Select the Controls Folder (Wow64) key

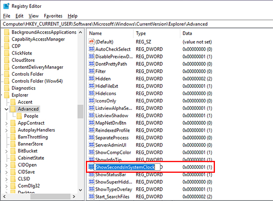pyautogui.click(x=37, y=81)
